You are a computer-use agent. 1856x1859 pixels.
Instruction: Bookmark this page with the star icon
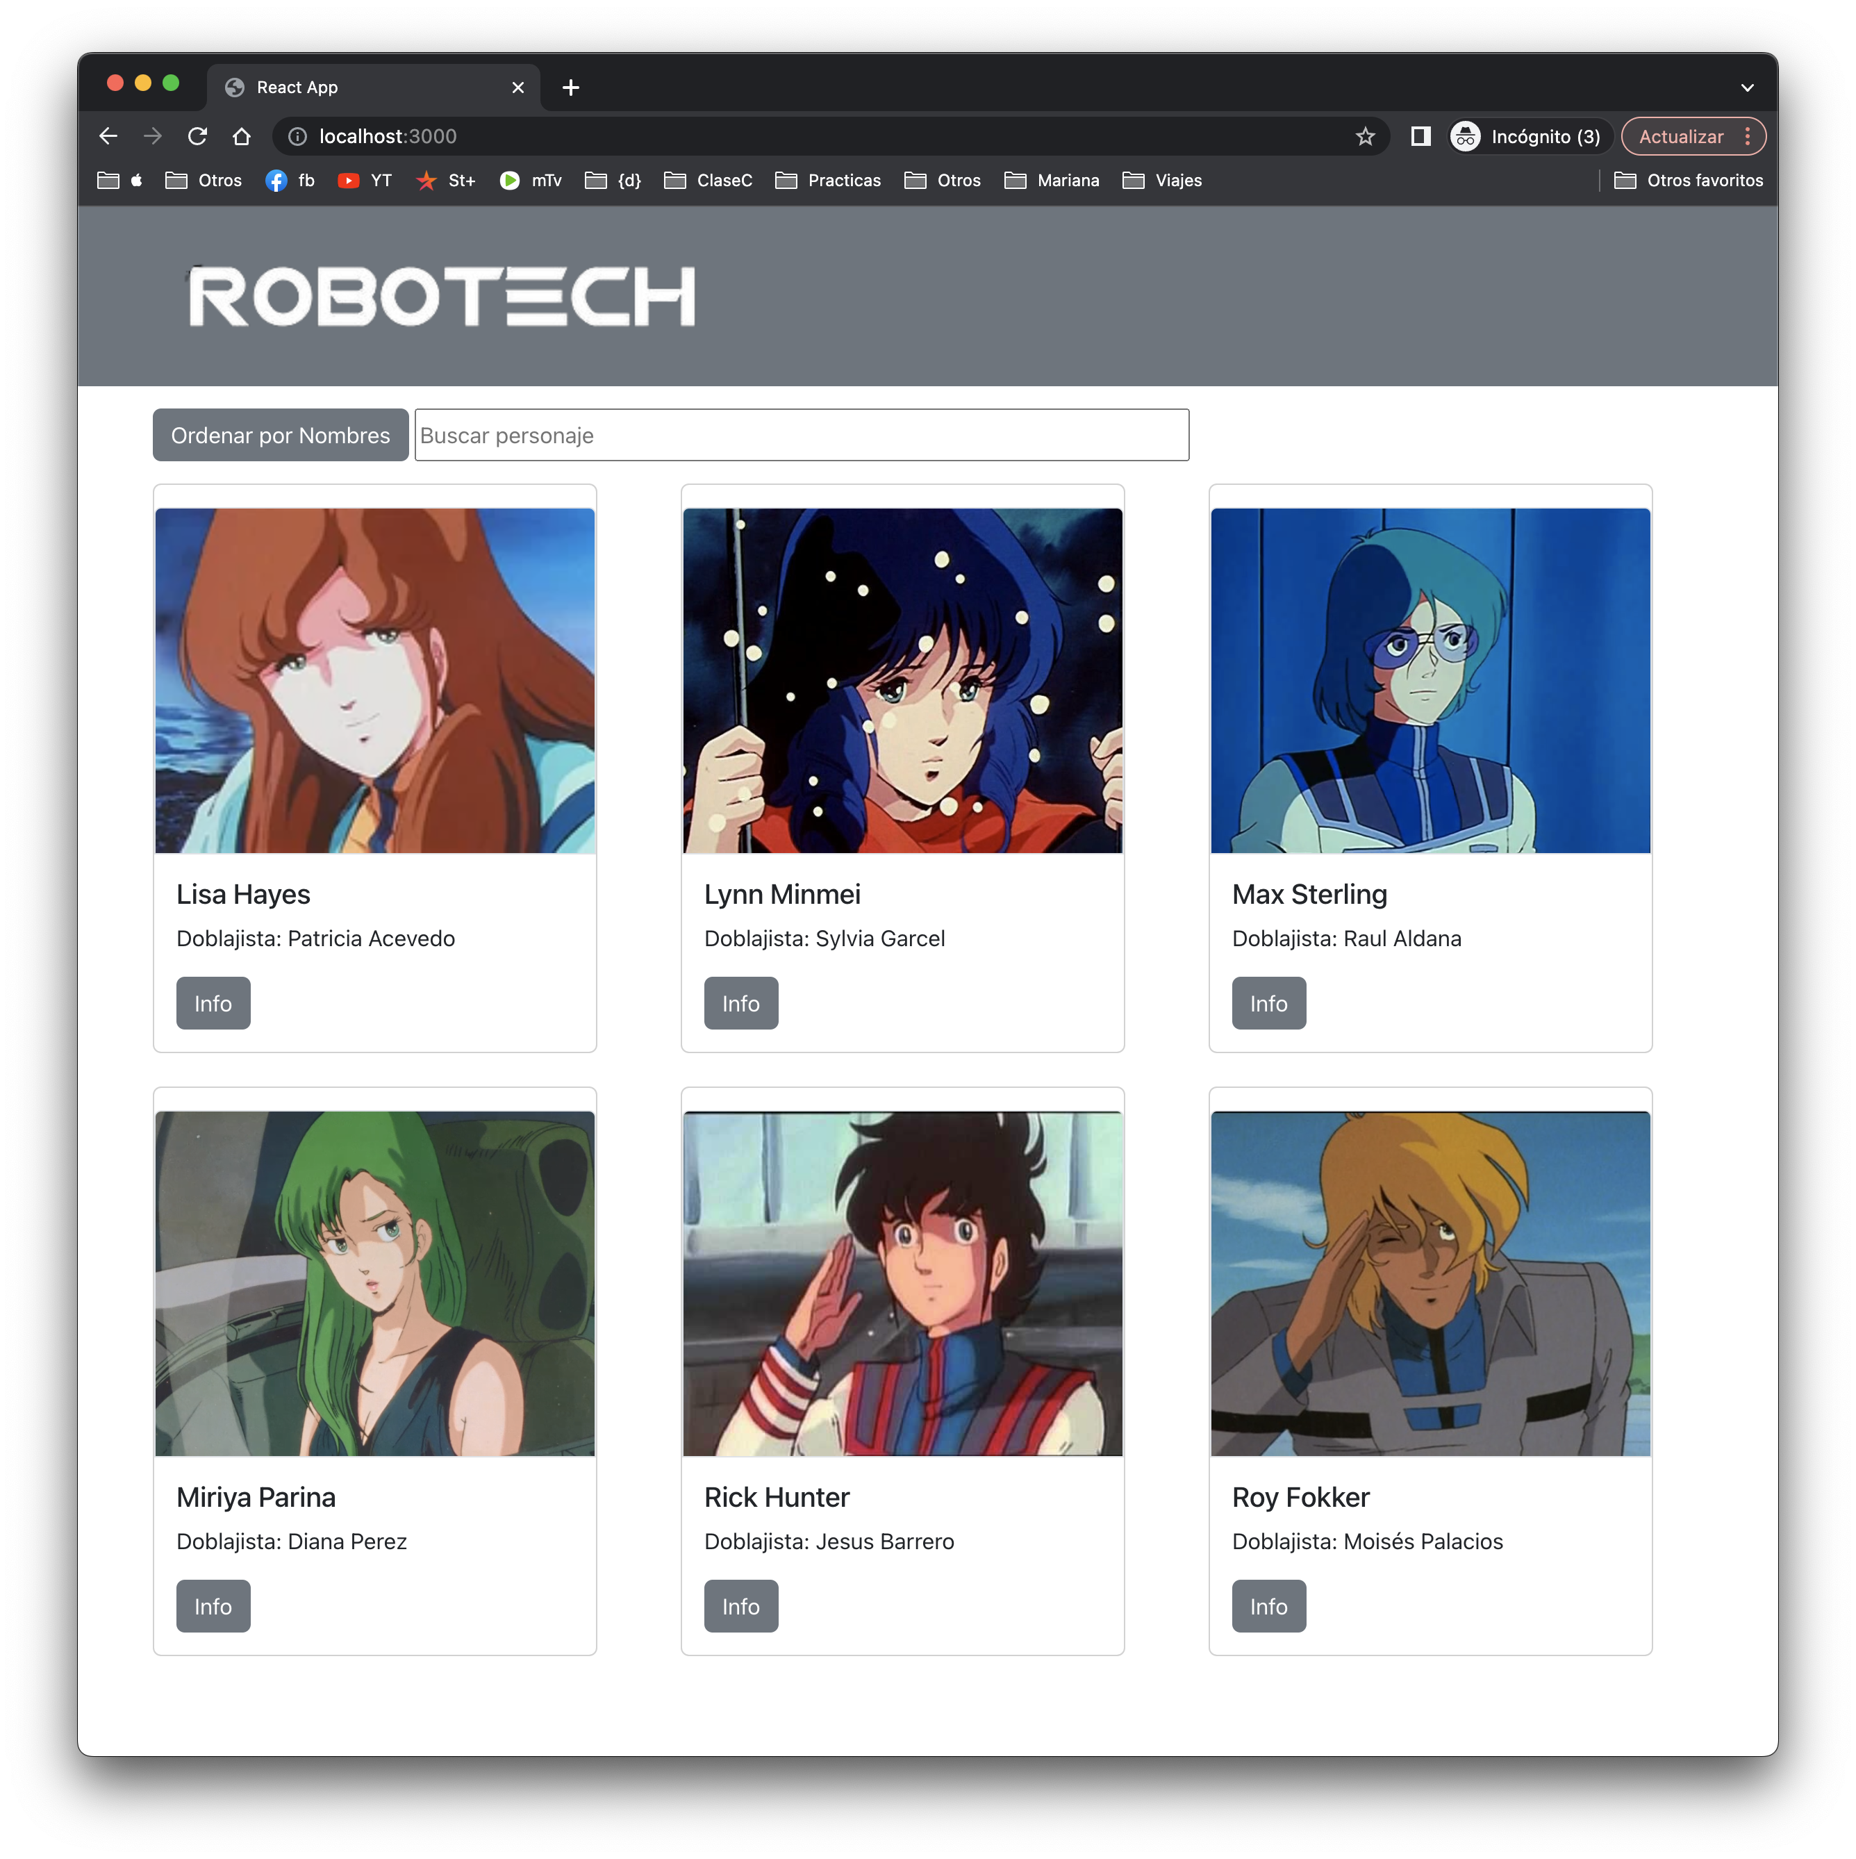pos(1364,137)
